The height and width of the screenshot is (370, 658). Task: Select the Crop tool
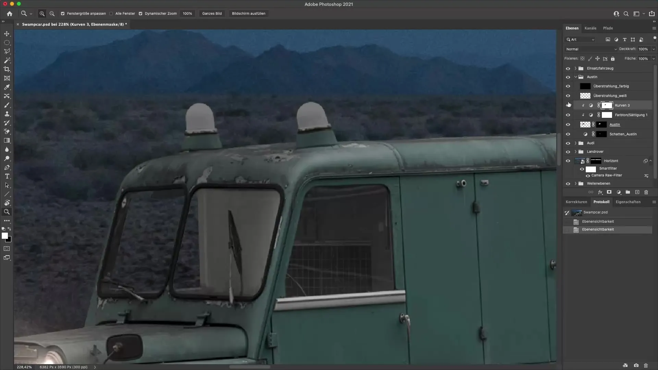pos(7,69)
